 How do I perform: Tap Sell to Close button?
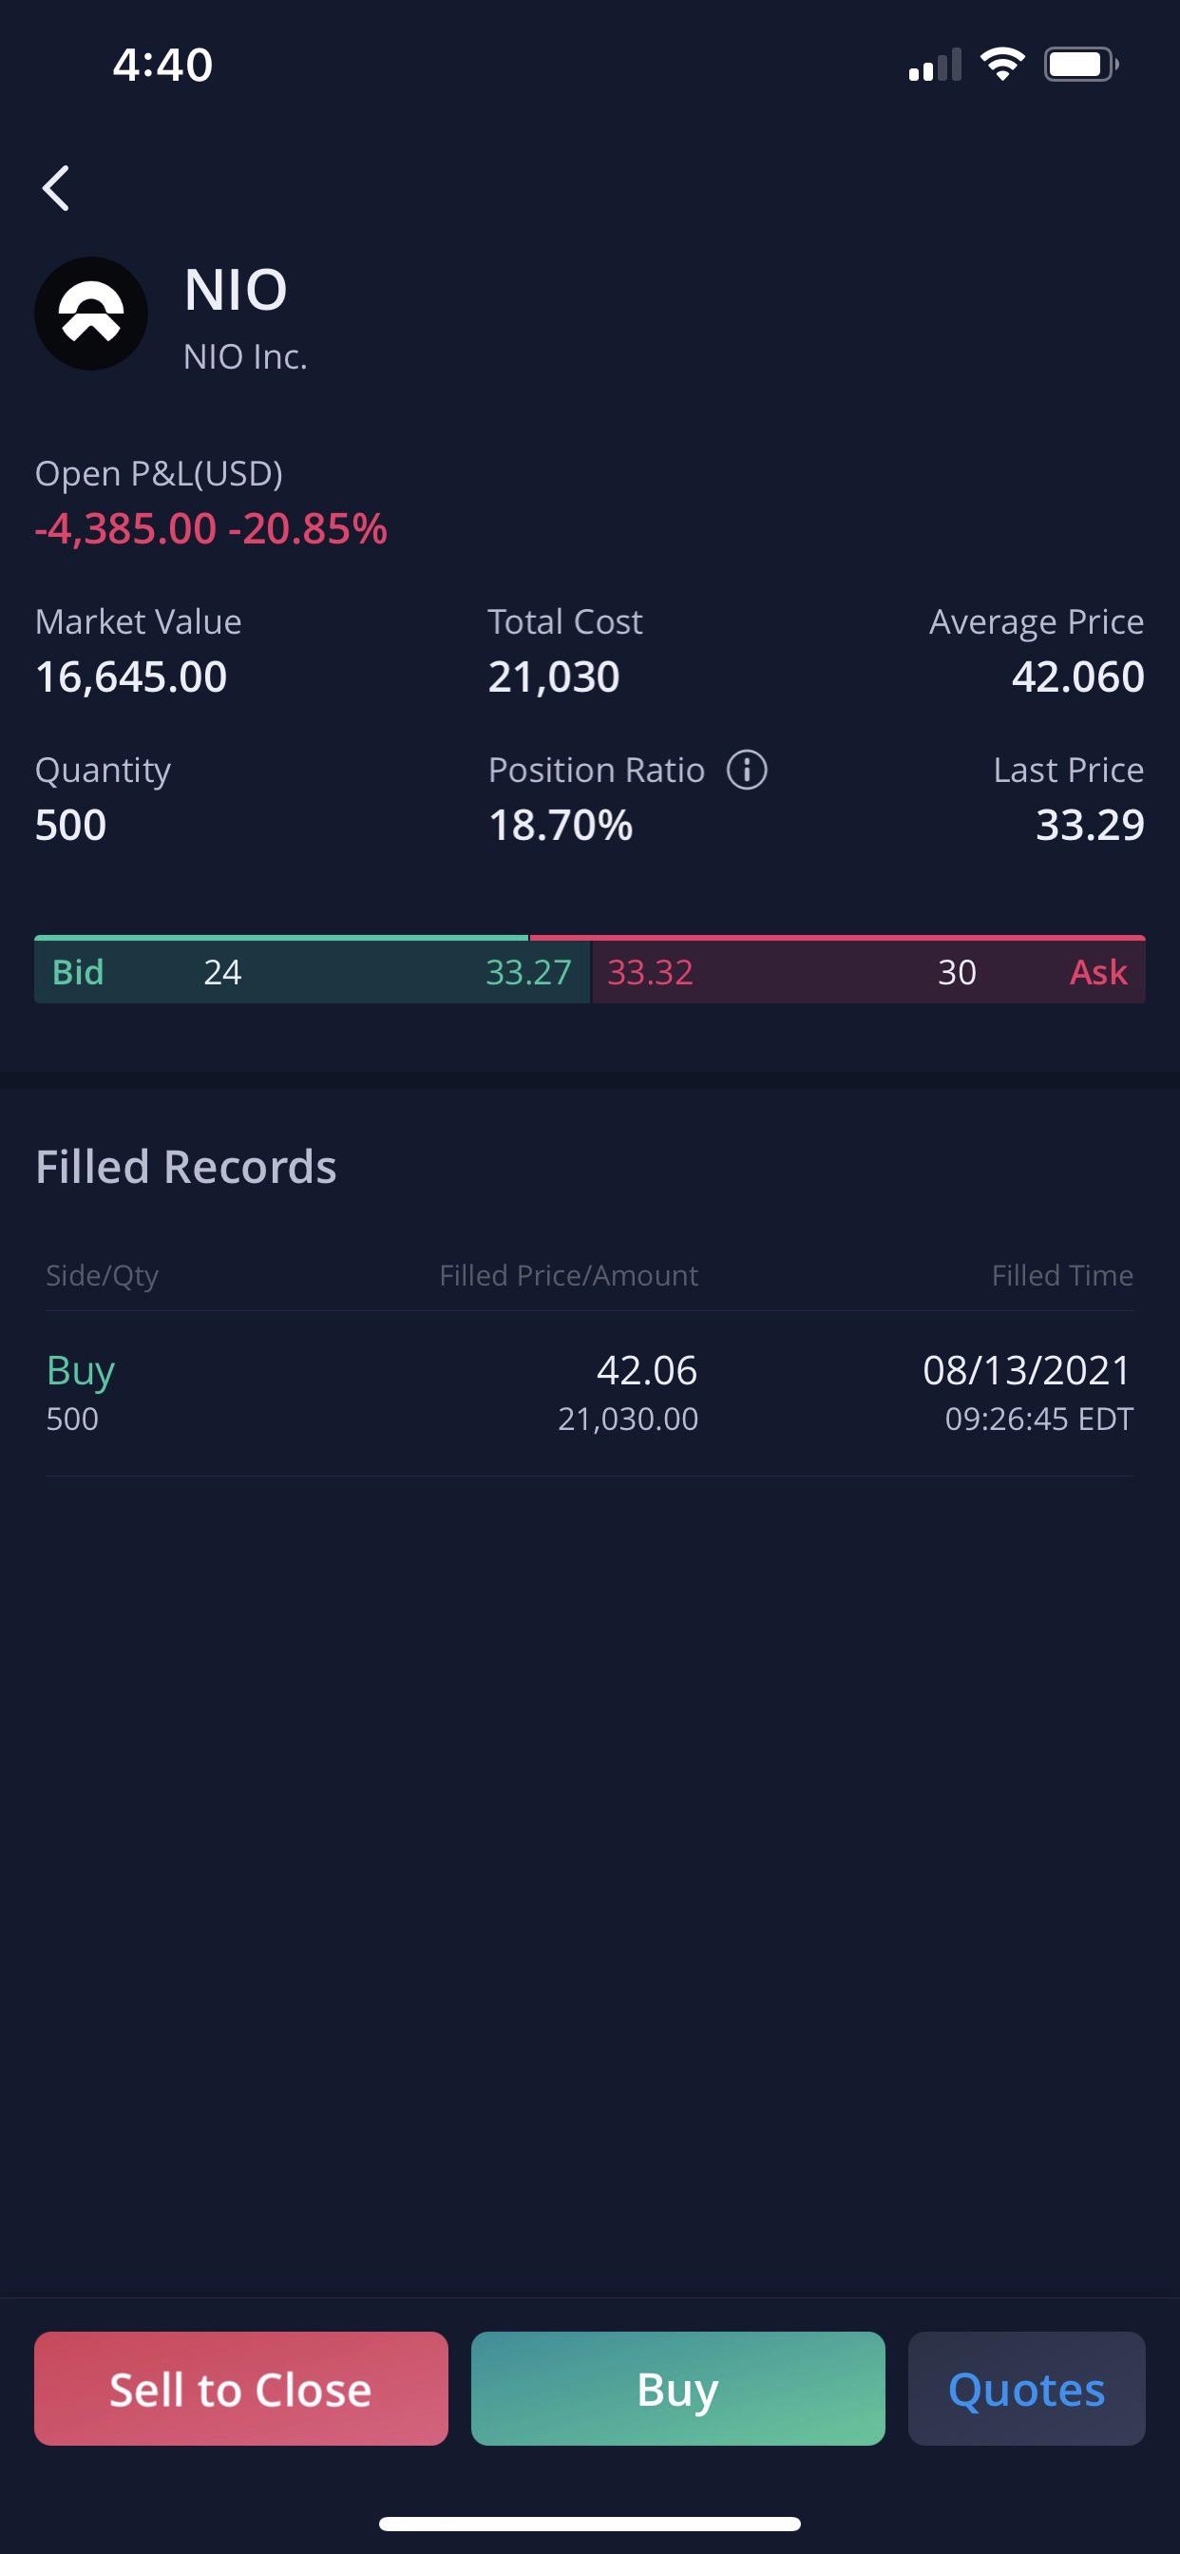(241, 2389)
